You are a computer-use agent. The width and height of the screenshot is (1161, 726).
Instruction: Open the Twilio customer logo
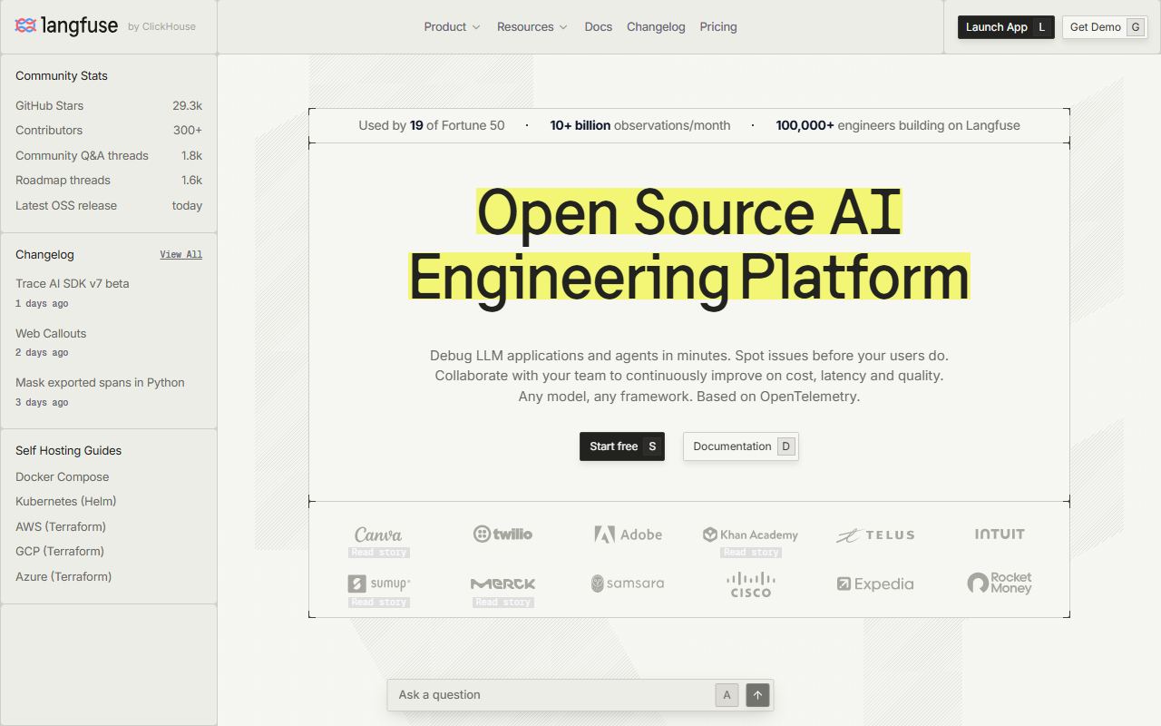point(502,534)
